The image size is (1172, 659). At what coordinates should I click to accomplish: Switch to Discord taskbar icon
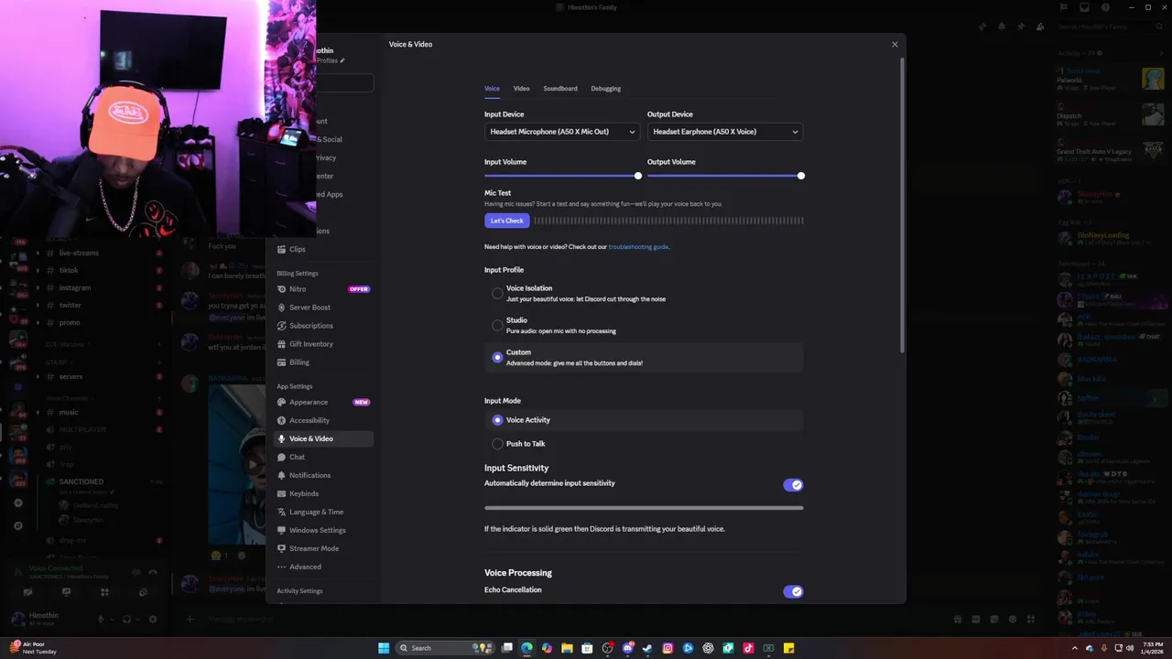[628, 648]
